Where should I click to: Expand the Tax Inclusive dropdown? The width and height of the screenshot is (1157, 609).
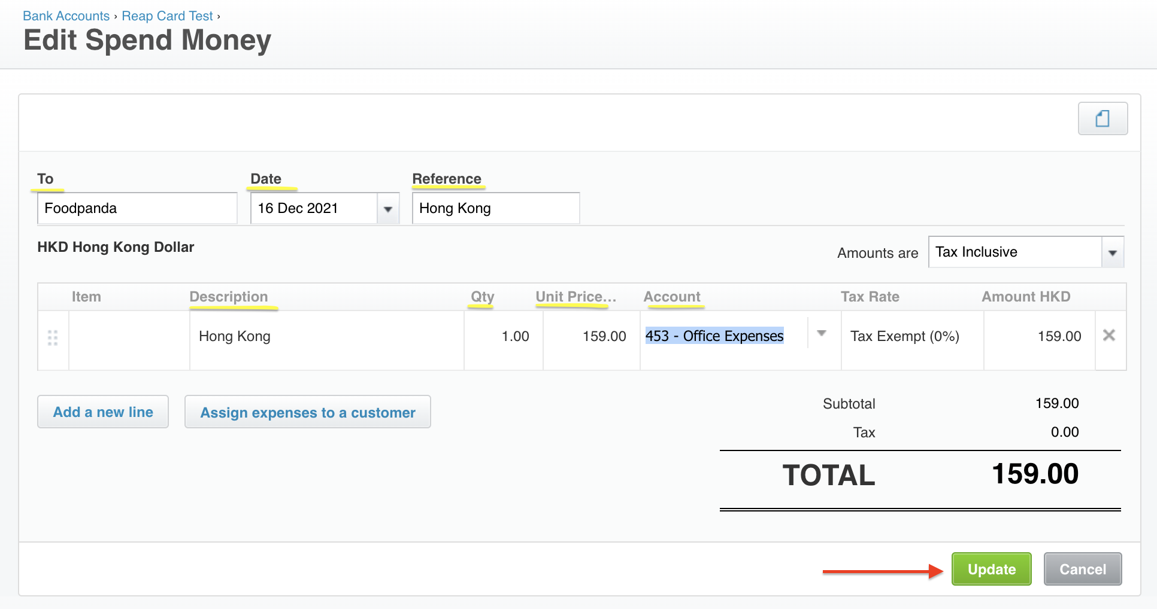(1112, 252)
